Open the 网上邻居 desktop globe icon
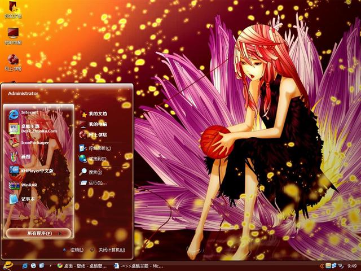361x271 pixels. tap(13, 63)
